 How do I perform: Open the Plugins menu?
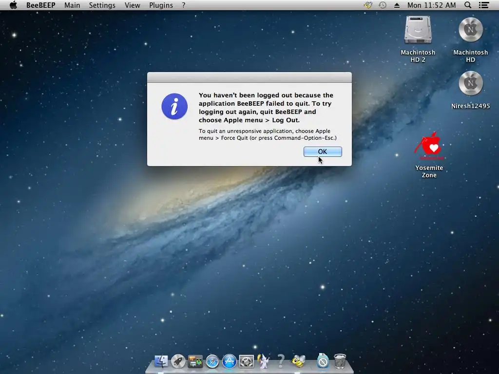point(161,5)
